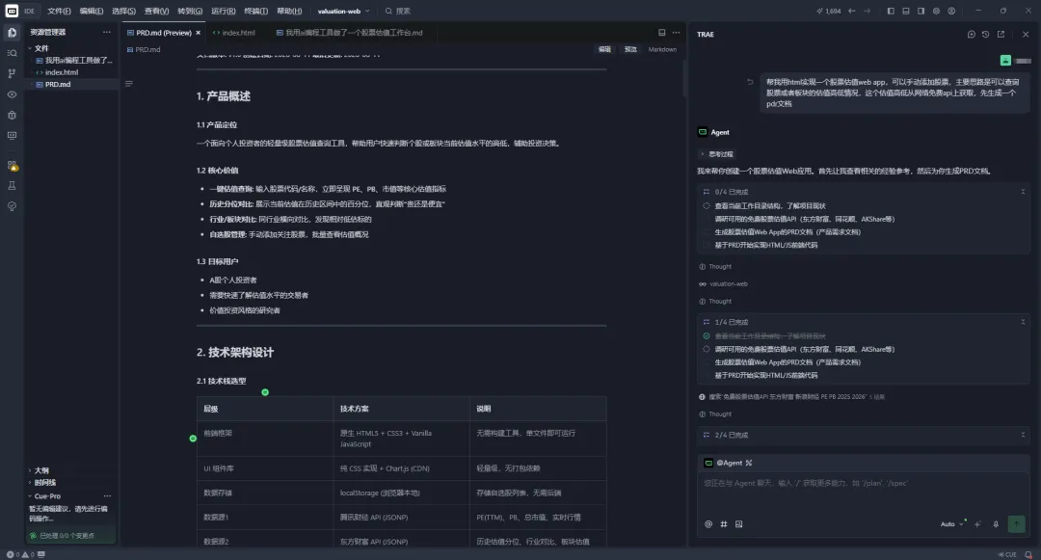Select PRD.md in file tree
This screenshot has height=560, width=1041.
coord(58,84)
